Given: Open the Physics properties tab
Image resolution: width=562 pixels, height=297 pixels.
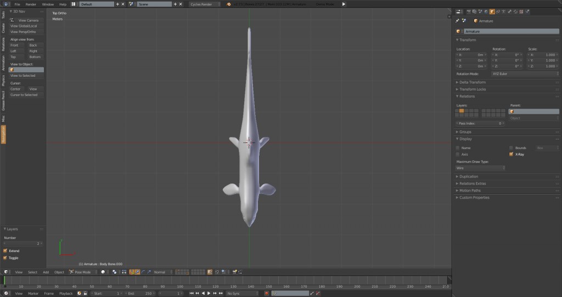Looking at the screenshot, I should [x=527, y=12].
